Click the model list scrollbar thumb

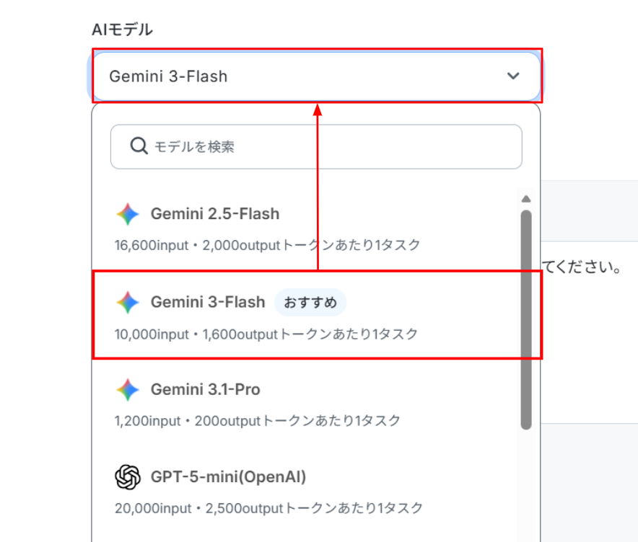pos(526,320)
